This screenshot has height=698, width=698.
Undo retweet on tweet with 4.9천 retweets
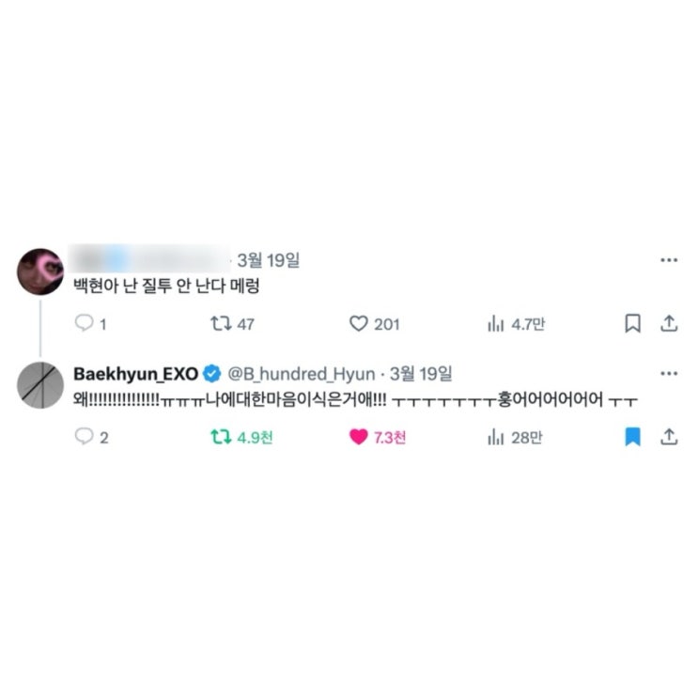tap(241, 437)
